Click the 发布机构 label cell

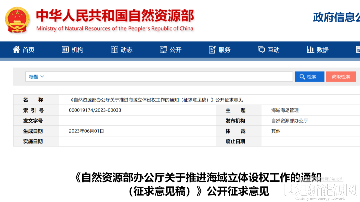click(x=239, y=120)
